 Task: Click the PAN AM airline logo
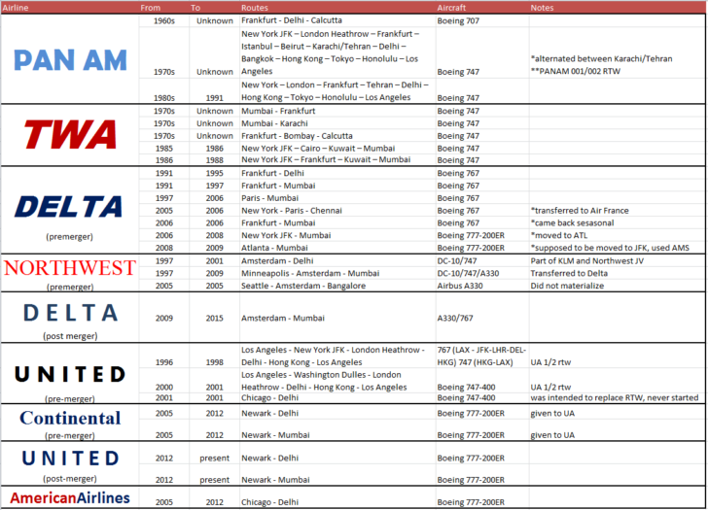pos(70,60)
